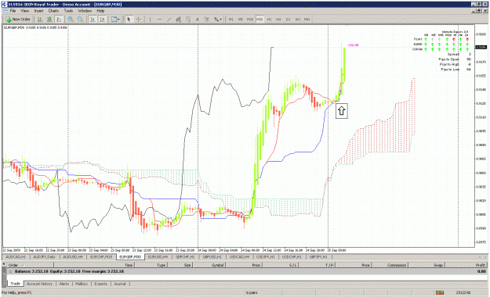
Task: Set timeframe to M5
Action: pos(241,20)
